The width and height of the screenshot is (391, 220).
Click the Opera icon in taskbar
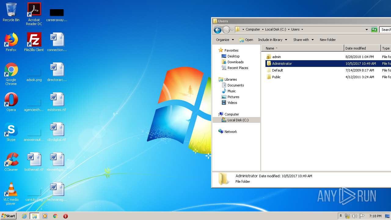[65, 216]
